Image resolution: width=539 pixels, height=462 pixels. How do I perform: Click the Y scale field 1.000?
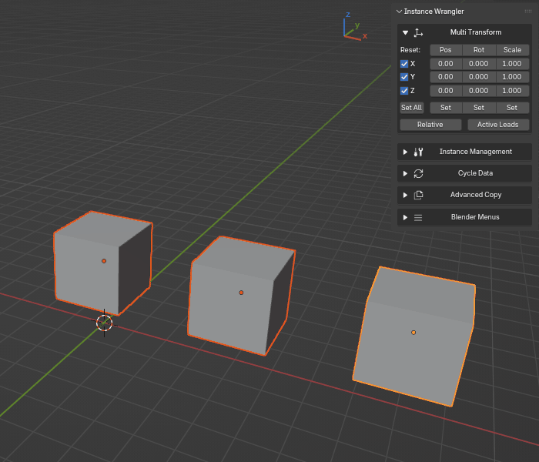pos(512,77)
